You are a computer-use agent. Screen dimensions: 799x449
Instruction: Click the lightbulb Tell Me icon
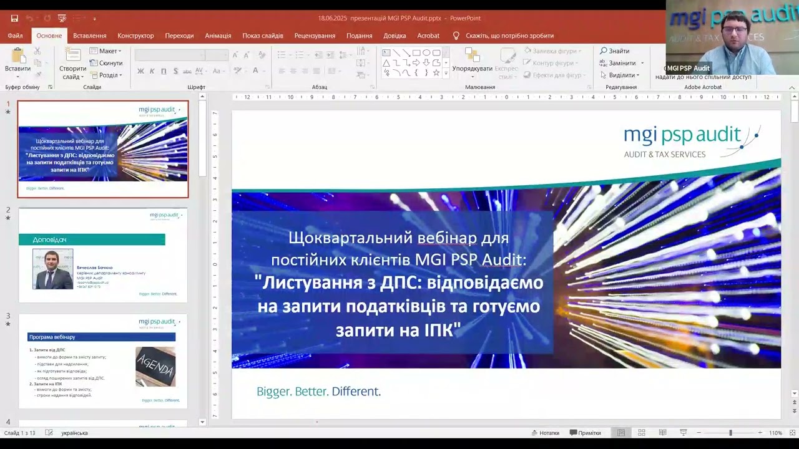[x=456, y=36]
